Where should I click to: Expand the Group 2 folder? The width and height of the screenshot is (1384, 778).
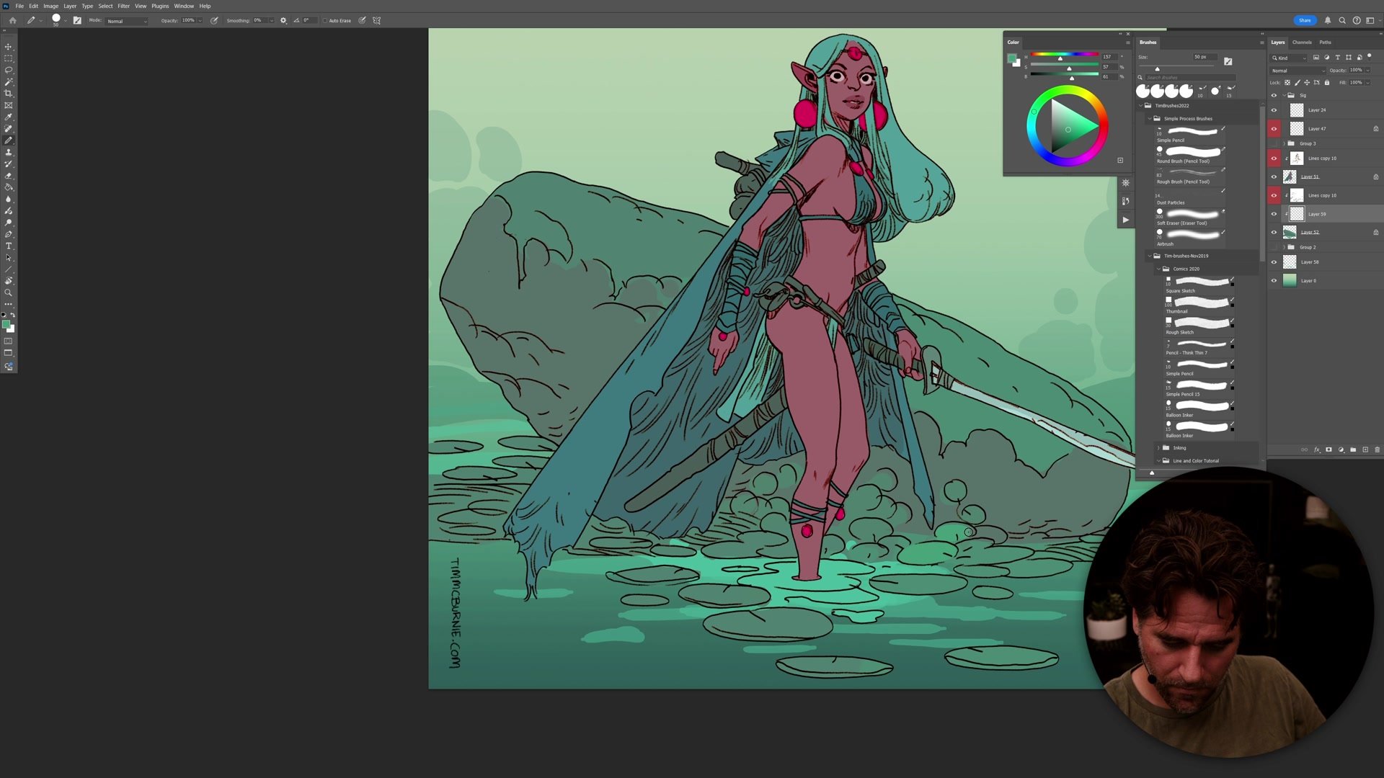[x=1284, y=247]
